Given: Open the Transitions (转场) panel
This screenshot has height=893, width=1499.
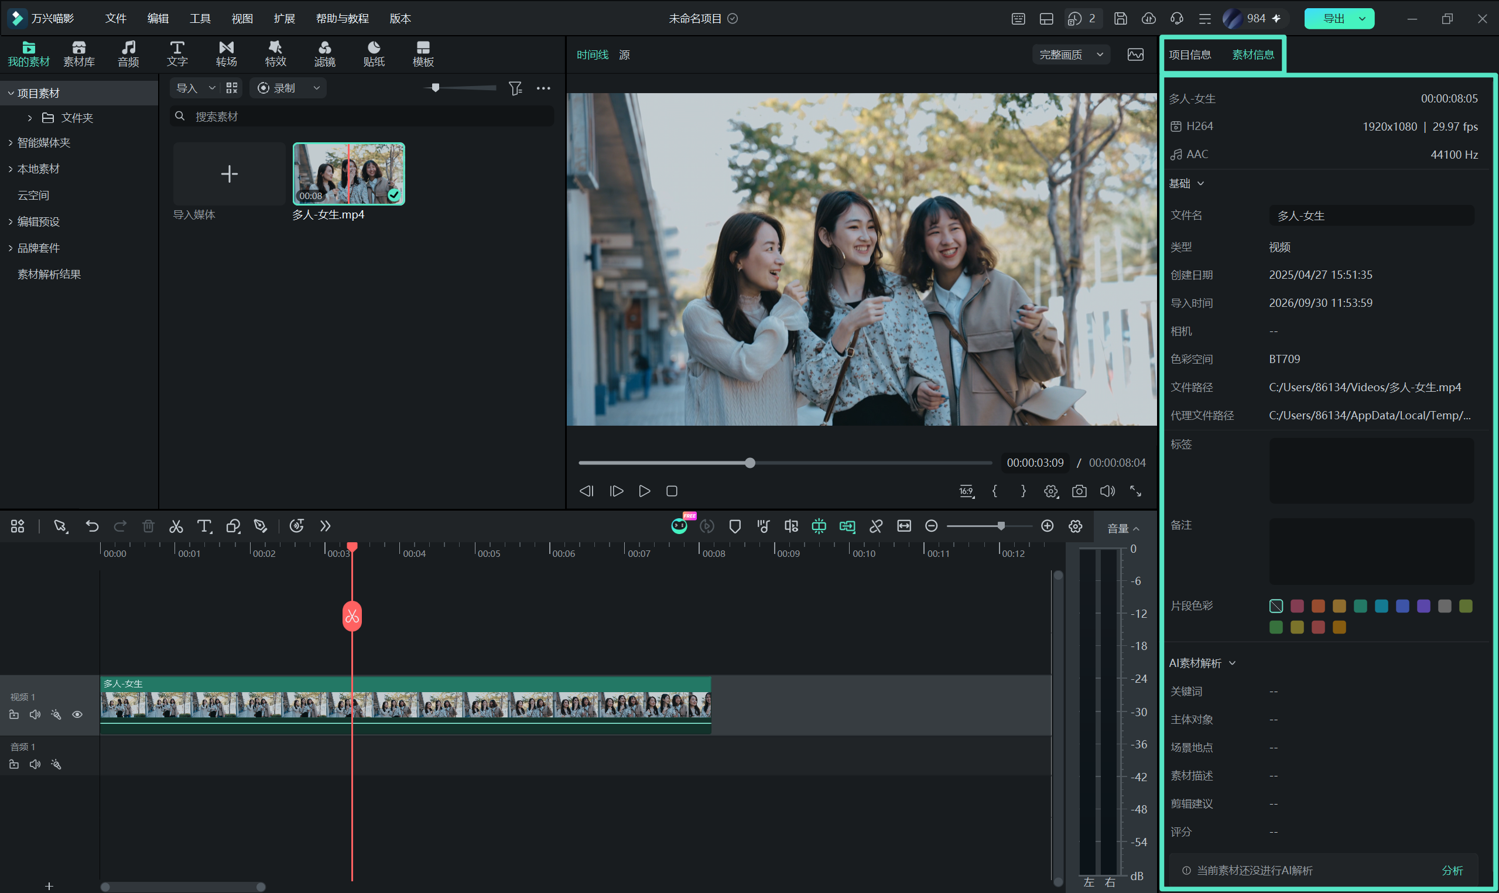Looking at the screenshot, I should [x=226, y=54].
